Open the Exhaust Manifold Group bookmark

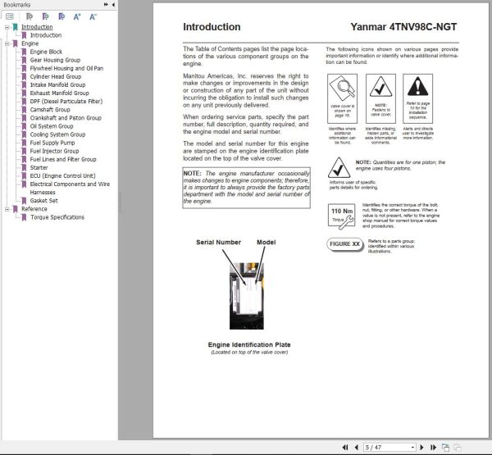[x=59, y=93]
